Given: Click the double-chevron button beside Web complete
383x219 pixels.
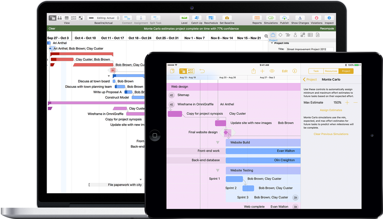Looking at the screenshot, I should click(296, 207).
